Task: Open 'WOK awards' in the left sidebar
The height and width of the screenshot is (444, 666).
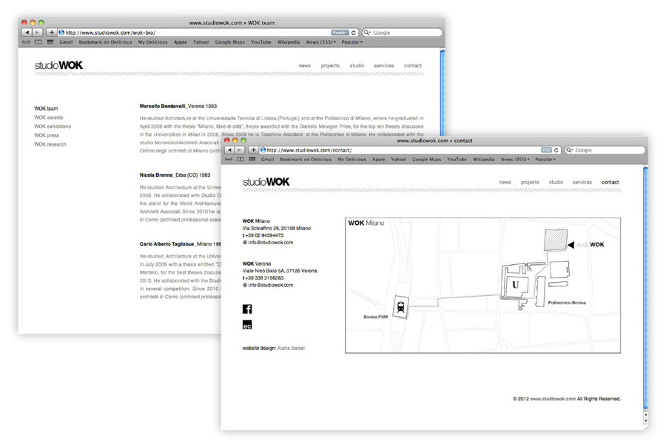Action: tap(49, 118)
